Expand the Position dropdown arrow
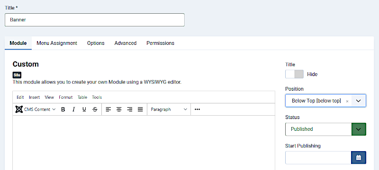Image resolution: width=379 pixels, height=170 pixels. click(x=359, y=101)
